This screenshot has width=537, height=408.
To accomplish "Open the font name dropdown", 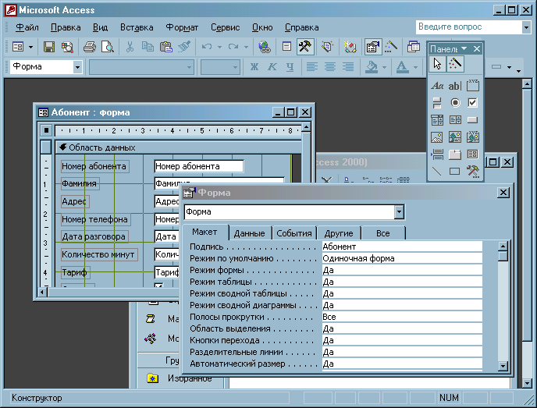I will pyautogui.click(x=189, y=67).
